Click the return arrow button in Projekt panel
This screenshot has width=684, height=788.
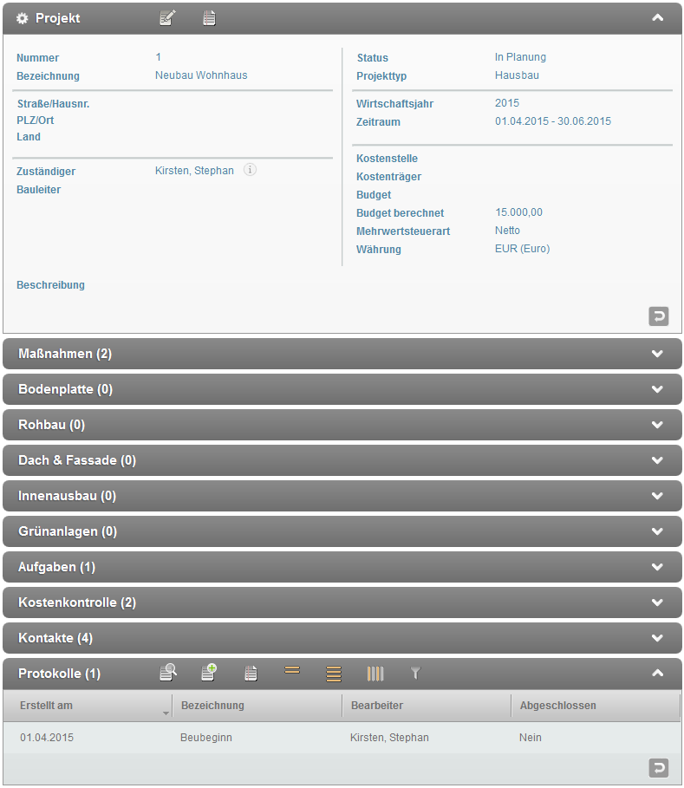pos(659,316)
